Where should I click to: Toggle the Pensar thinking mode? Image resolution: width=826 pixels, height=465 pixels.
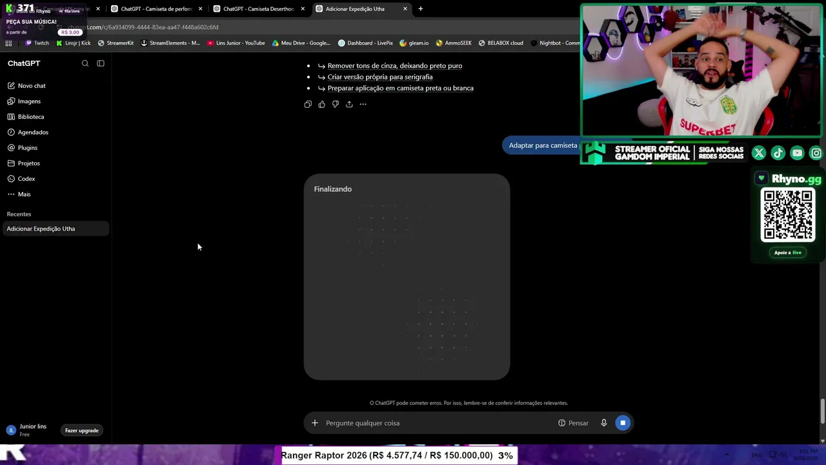coord(573,423)
